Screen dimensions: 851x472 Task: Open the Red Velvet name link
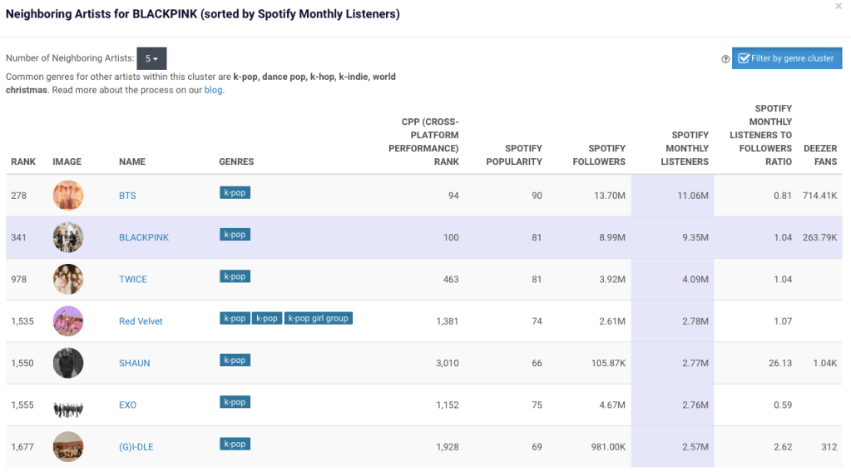[141, 321]
